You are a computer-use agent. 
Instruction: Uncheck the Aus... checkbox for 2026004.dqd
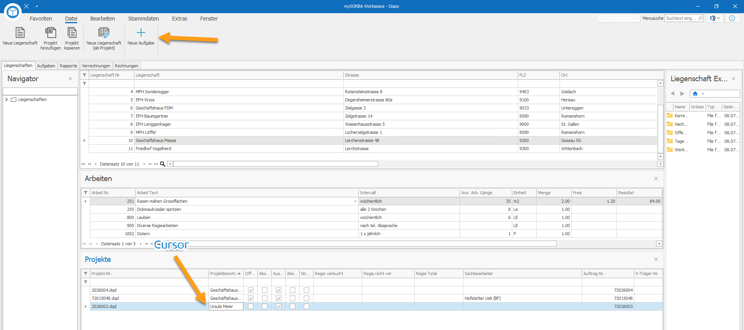pyautogui.click(x=279, y=290)
